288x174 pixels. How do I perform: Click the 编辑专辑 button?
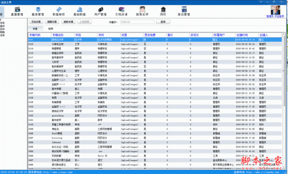pyautogui.click(x=52, y=22)
